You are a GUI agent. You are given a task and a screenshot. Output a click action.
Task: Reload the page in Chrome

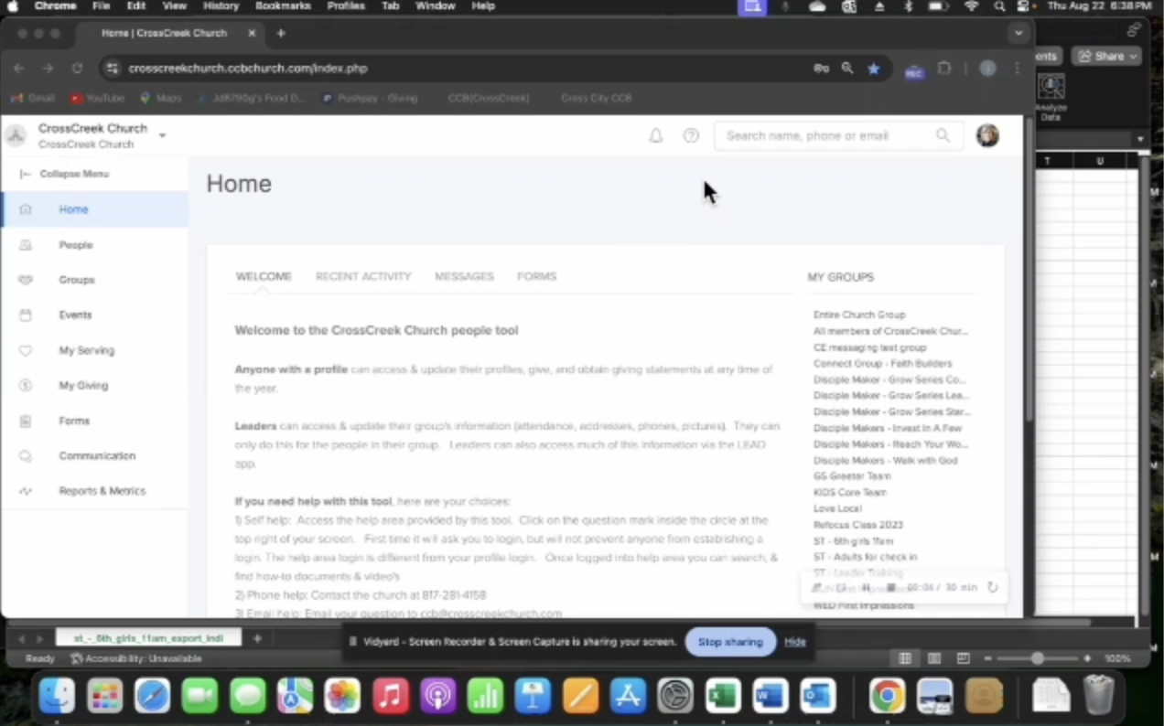click(77, 68)
